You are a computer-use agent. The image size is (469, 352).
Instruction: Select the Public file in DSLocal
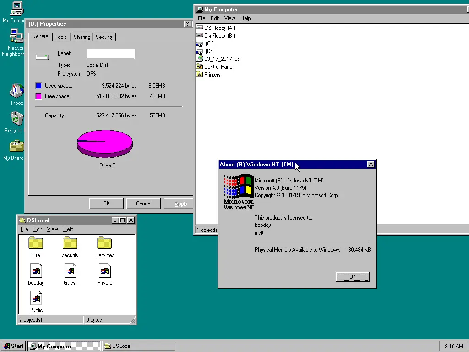point(36,302)
